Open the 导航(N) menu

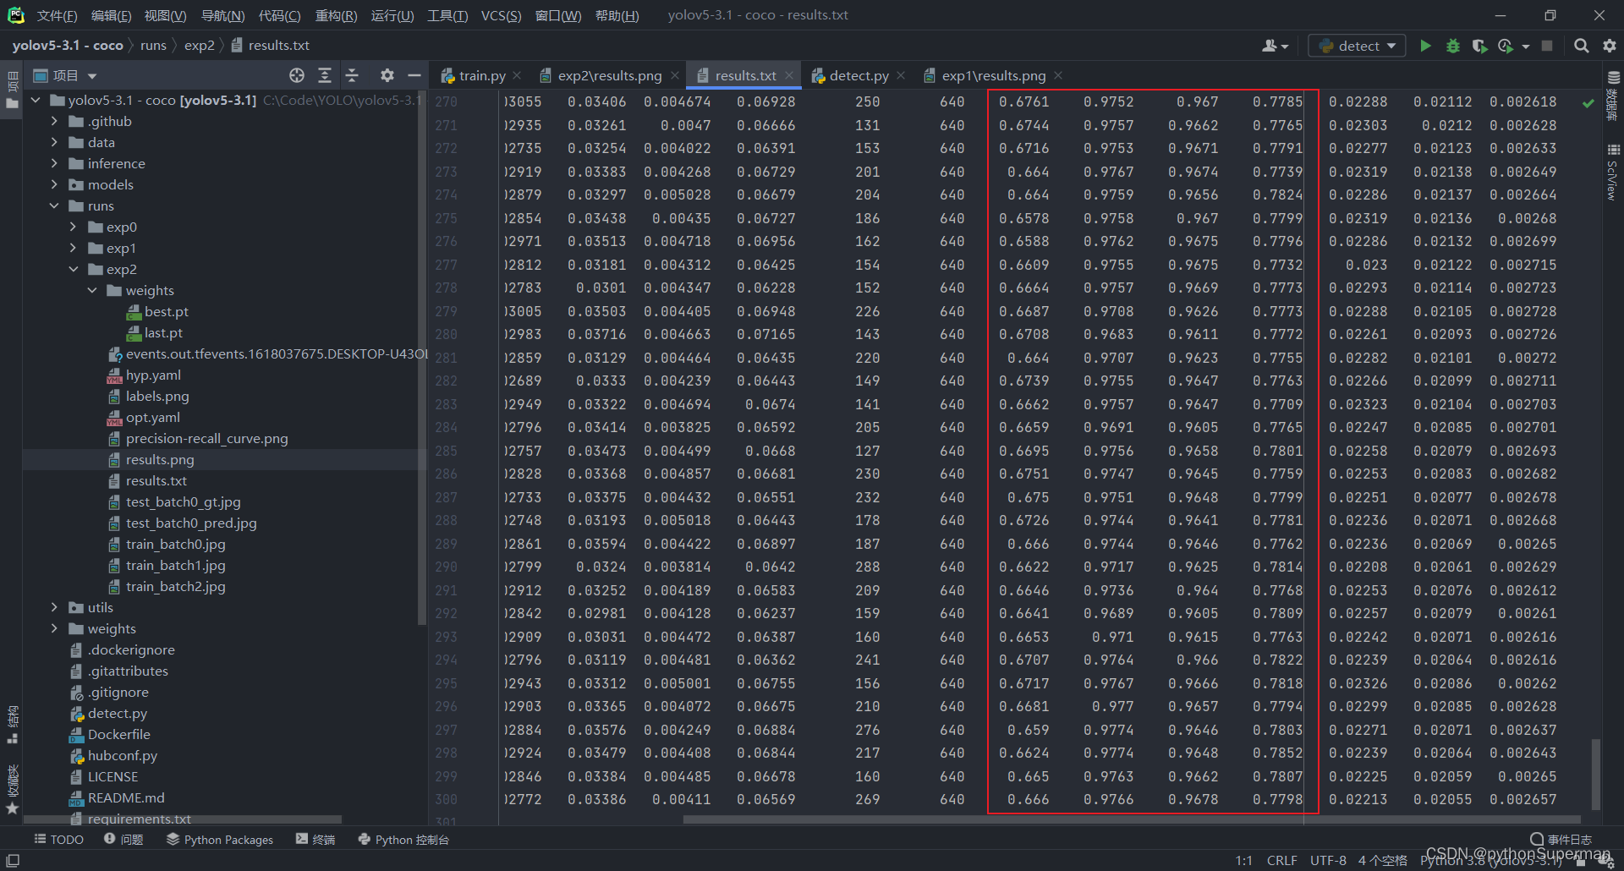(x=222, y=15)
